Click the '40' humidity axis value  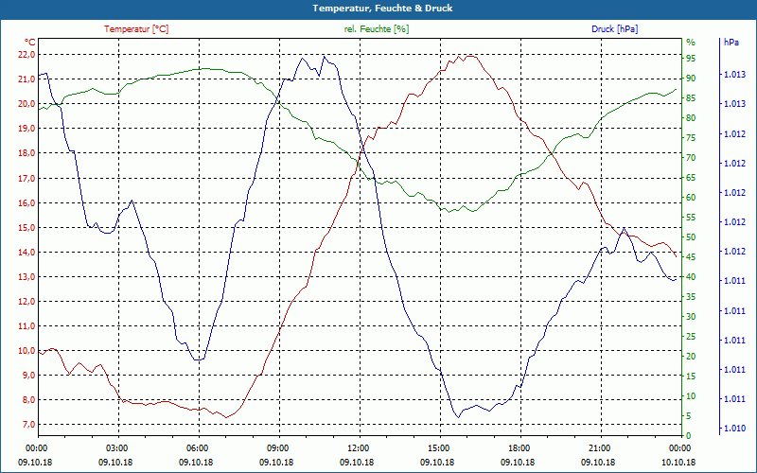(x=691, y=277)
